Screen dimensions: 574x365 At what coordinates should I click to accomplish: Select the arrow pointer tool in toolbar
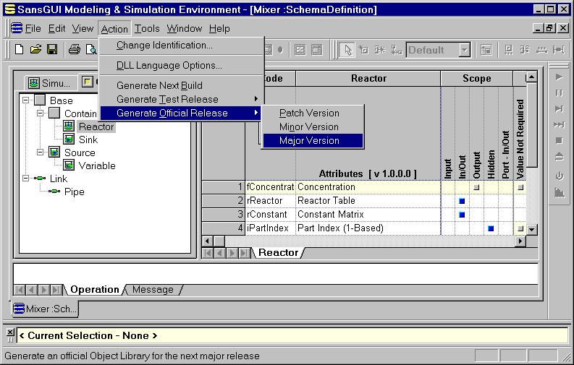pyautogui.click(x=347, y=50)
